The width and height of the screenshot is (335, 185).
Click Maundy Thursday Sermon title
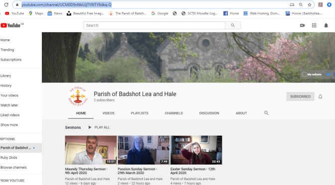click(86, 171)
